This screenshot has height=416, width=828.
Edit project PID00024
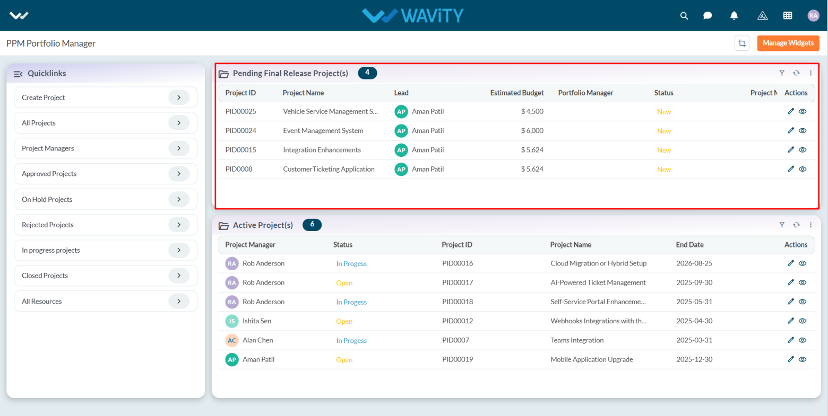pyautogui.click(x=791, y=130)
